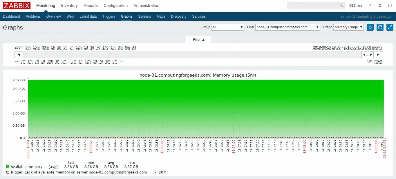396x179 pixels.
Task: Set zoom to 14d
Action: [105, 47]
